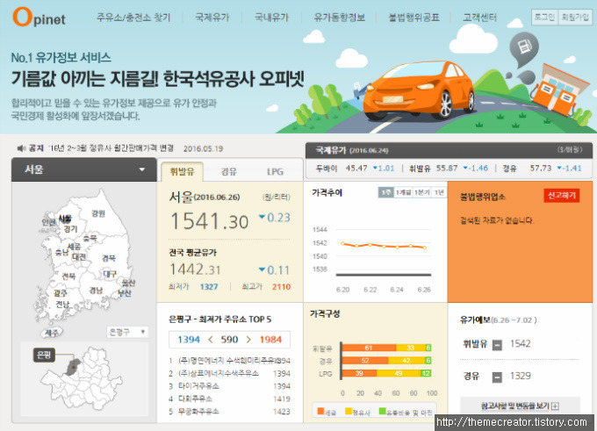Open 고객센터 menu
Image resolution: width=597 pixels, height=431 pixels.
pos(479,18)
